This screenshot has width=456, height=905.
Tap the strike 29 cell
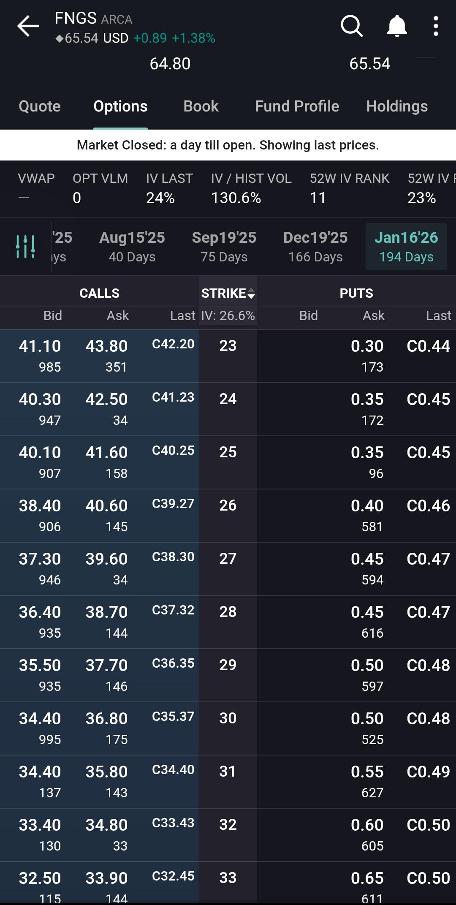pyautogui.click(x=228, y=675)
